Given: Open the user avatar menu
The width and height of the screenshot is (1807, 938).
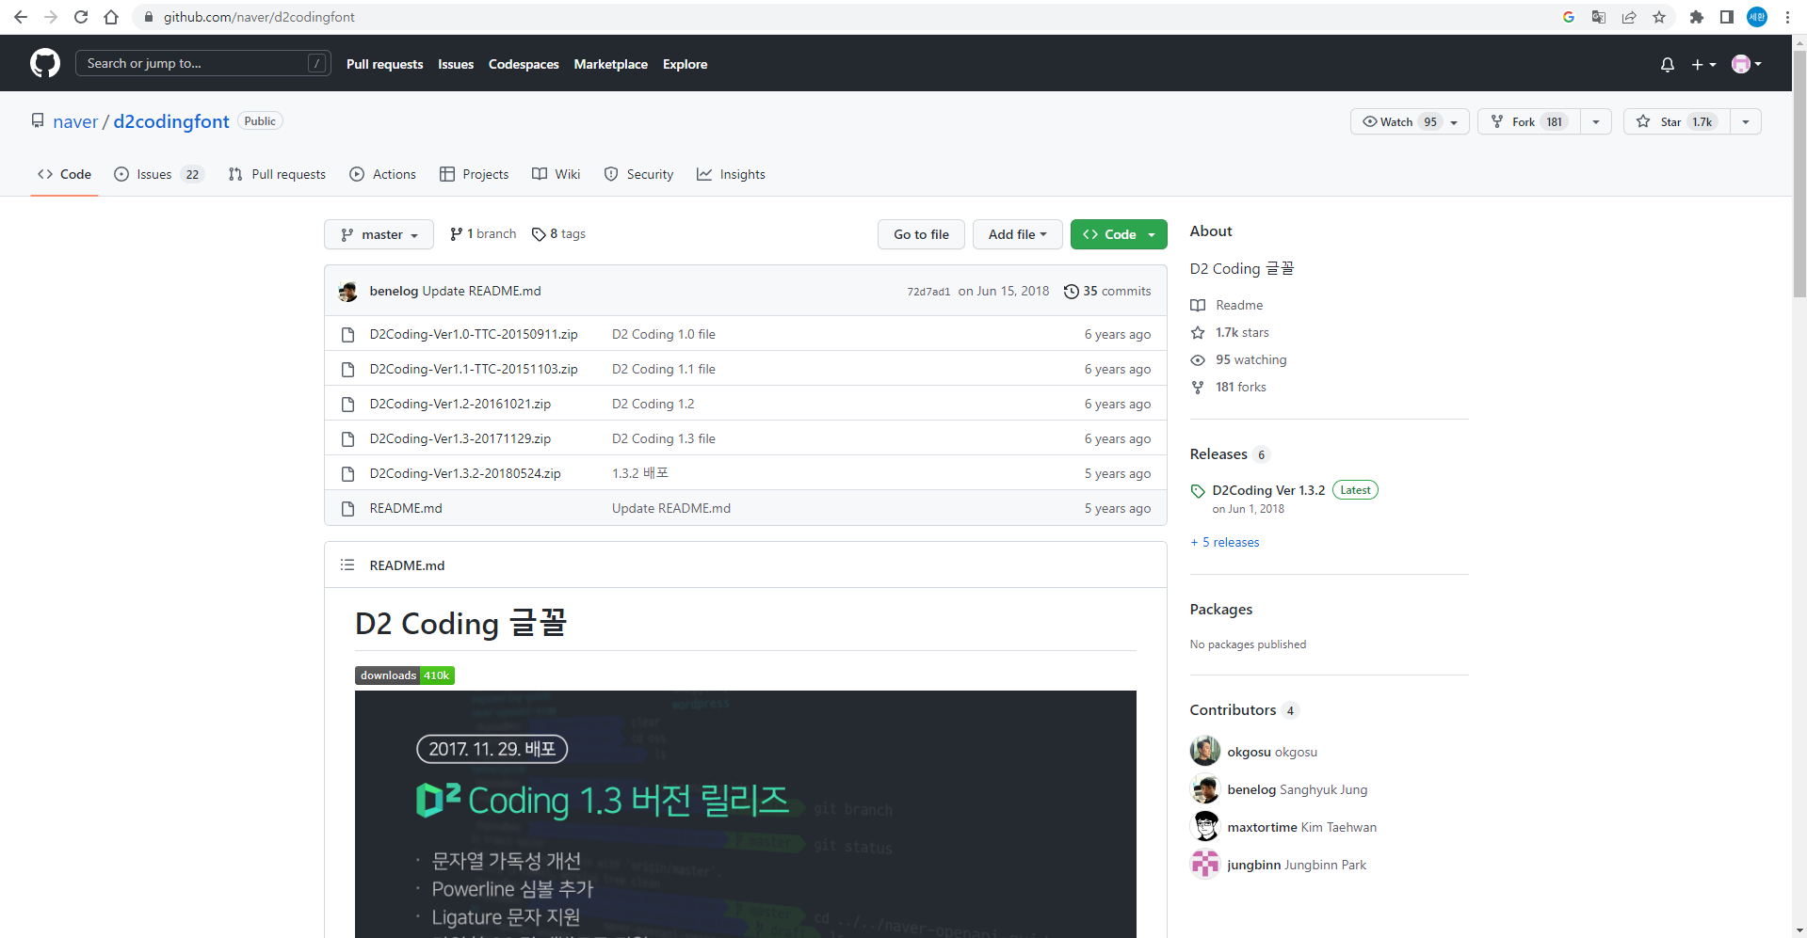Looking at the screenshot, I should 1747,64.
